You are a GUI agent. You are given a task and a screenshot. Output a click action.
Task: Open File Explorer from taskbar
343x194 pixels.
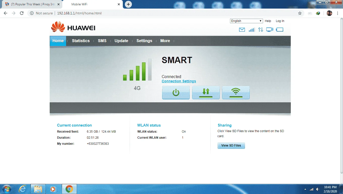38,189
